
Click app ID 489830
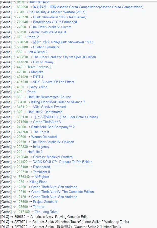(22, 57)
